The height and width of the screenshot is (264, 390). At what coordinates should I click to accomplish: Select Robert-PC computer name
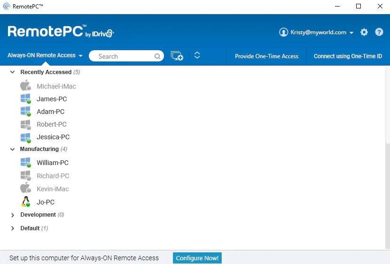pyautogui.click(x=52, y=124)
